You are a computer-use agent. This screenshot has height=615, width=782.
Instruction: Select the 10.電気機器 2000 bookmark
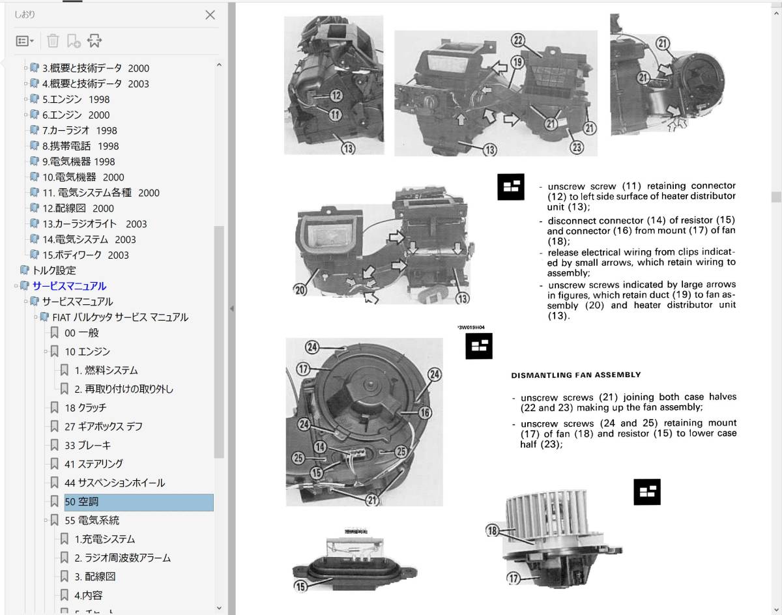click(x=83, y=177)
